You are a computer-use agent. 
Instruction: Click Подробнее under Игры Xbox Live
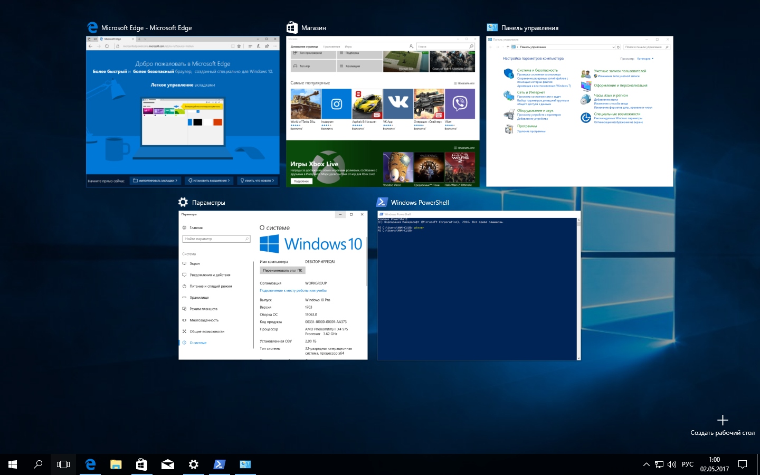301,181
